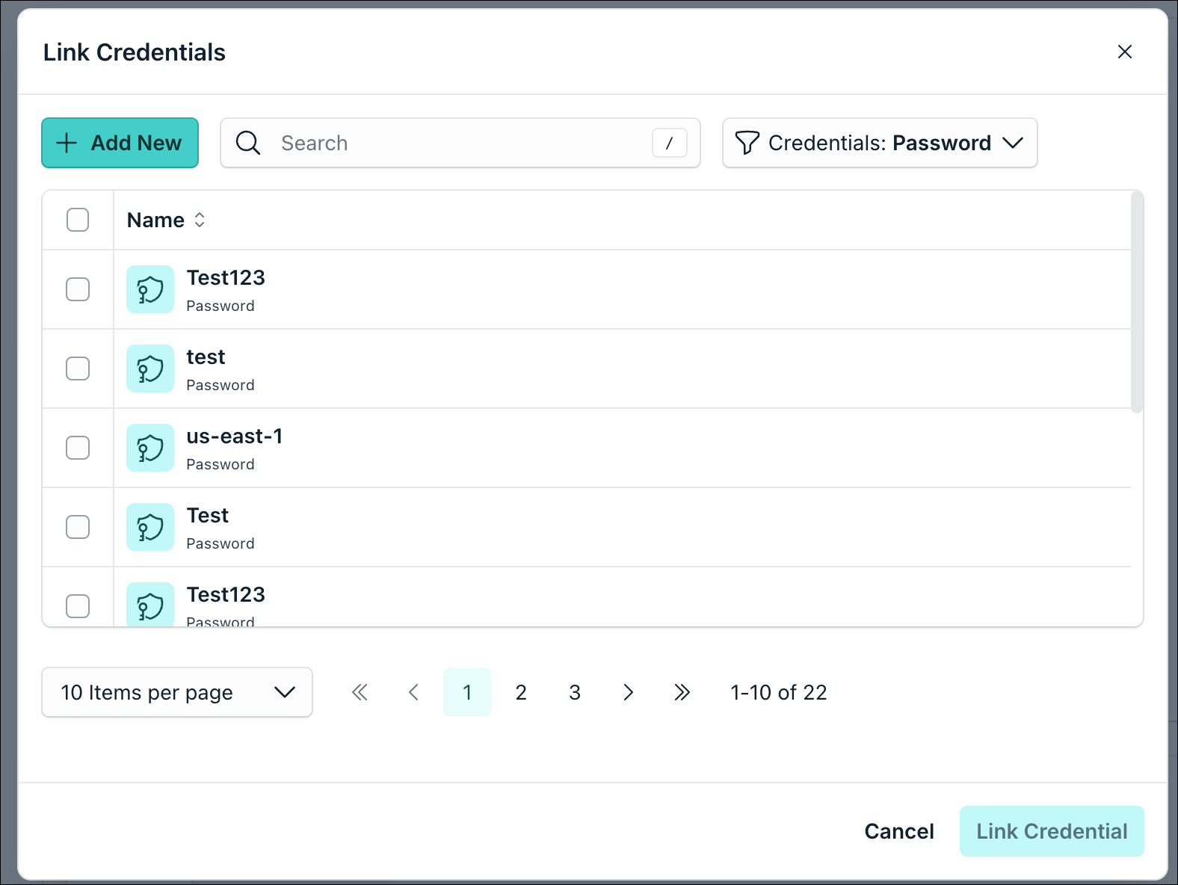Go to next page arrow
Image resolution: width=1178 pixels, height=885 pixels.
click(628, 692)
